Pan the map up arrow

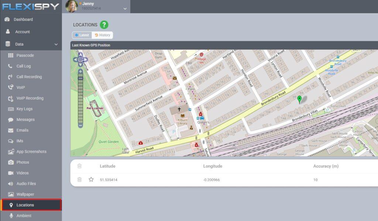pos(80,55)
